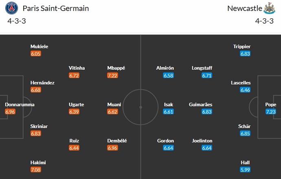Screen dimensions: 281x179
Task: Select the PSG 4-3-3 formation label
Action: pyautogui.click(x=17, y=21)
